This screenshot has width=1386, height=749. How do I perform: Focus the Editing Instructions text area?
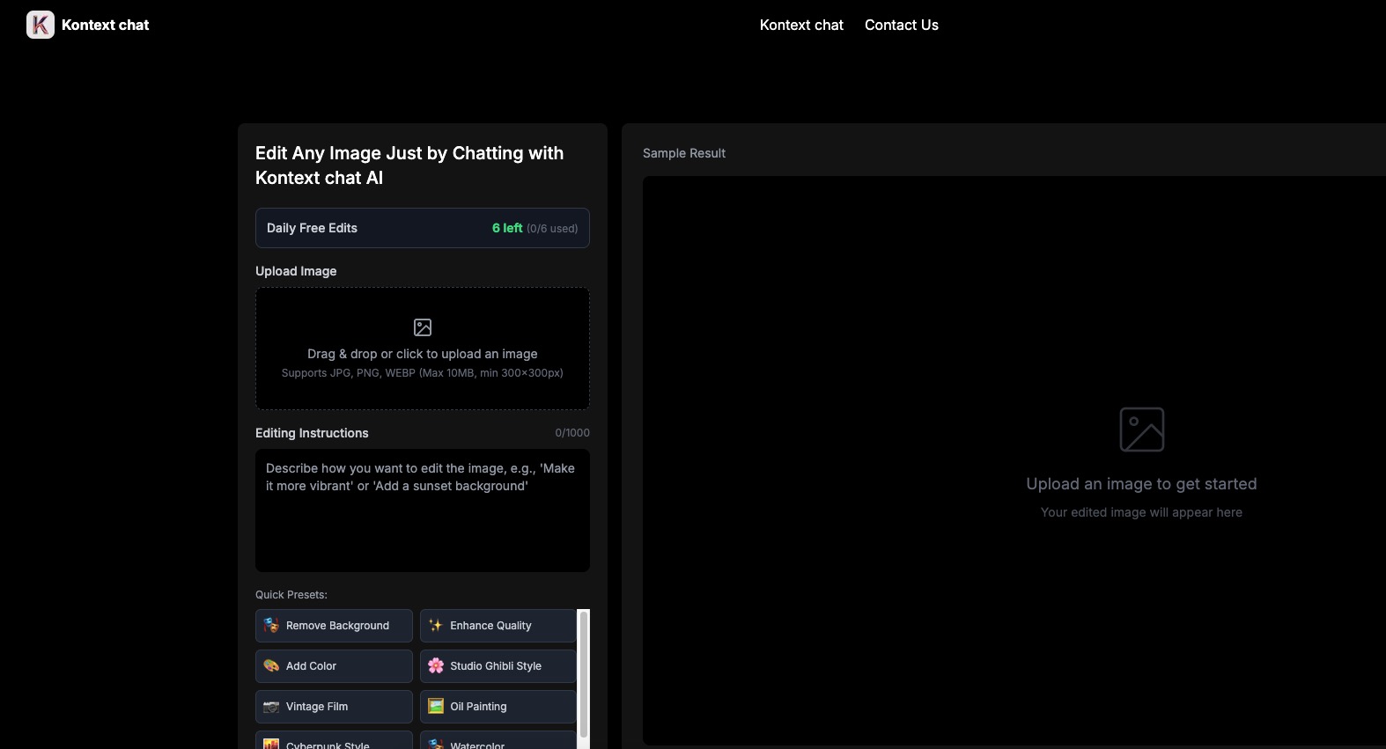tap(423, 519)
